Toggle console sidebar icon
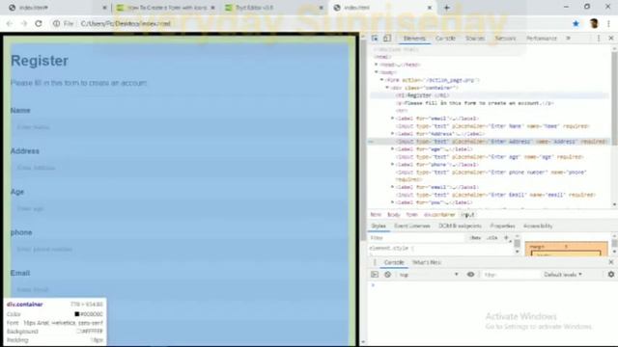 375,275
